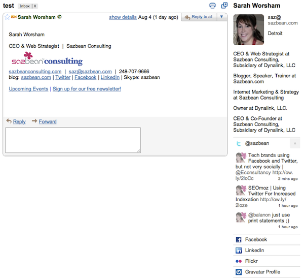Viewport: 304px width, 279px height.
Task: Click Reply to all button
Action: pyautogui.click(x=199, y=17)
